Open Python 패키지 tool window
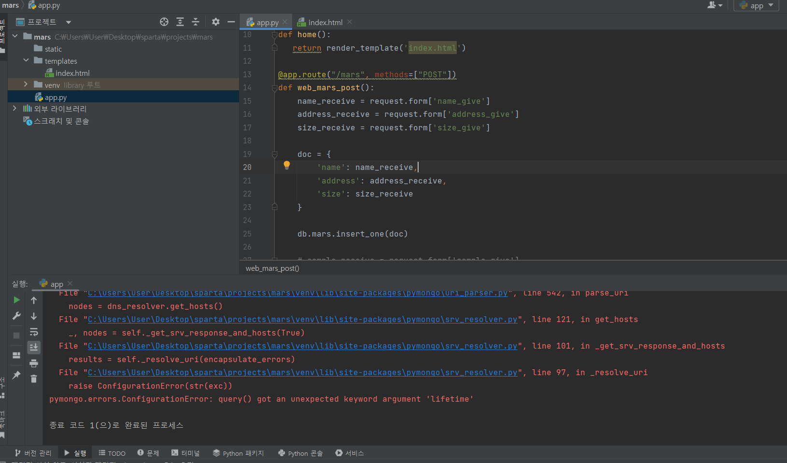Image resolution: width=787 pixels, height=463 pixels. (x=239, y=453)
